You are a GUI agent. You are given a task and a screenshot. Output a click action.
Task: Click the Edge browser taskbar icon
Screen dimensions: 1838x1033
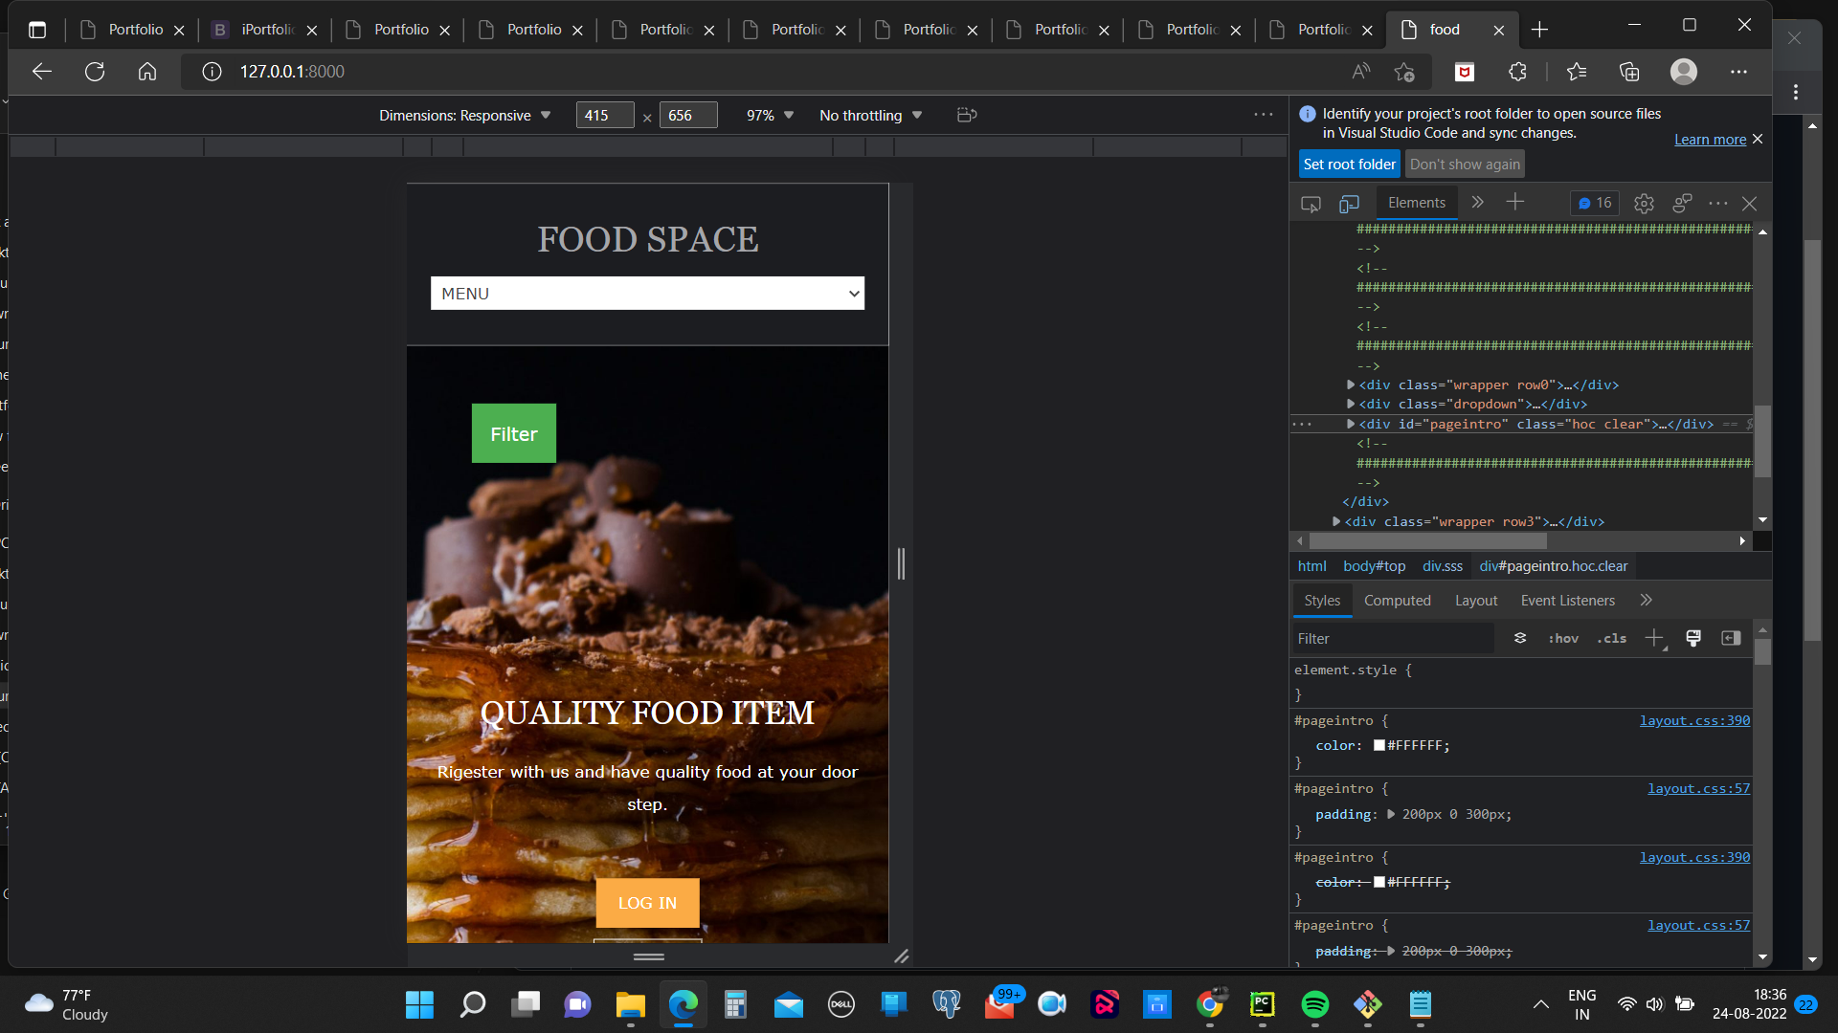click(x=683, y=1004)
